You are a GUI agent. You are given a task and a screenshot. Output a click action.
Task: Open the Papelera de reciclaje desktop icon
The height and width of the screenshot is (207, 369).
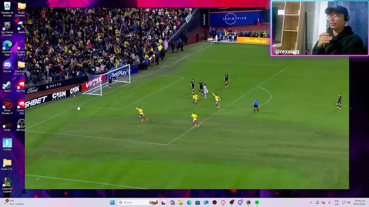tap(7, 9)
